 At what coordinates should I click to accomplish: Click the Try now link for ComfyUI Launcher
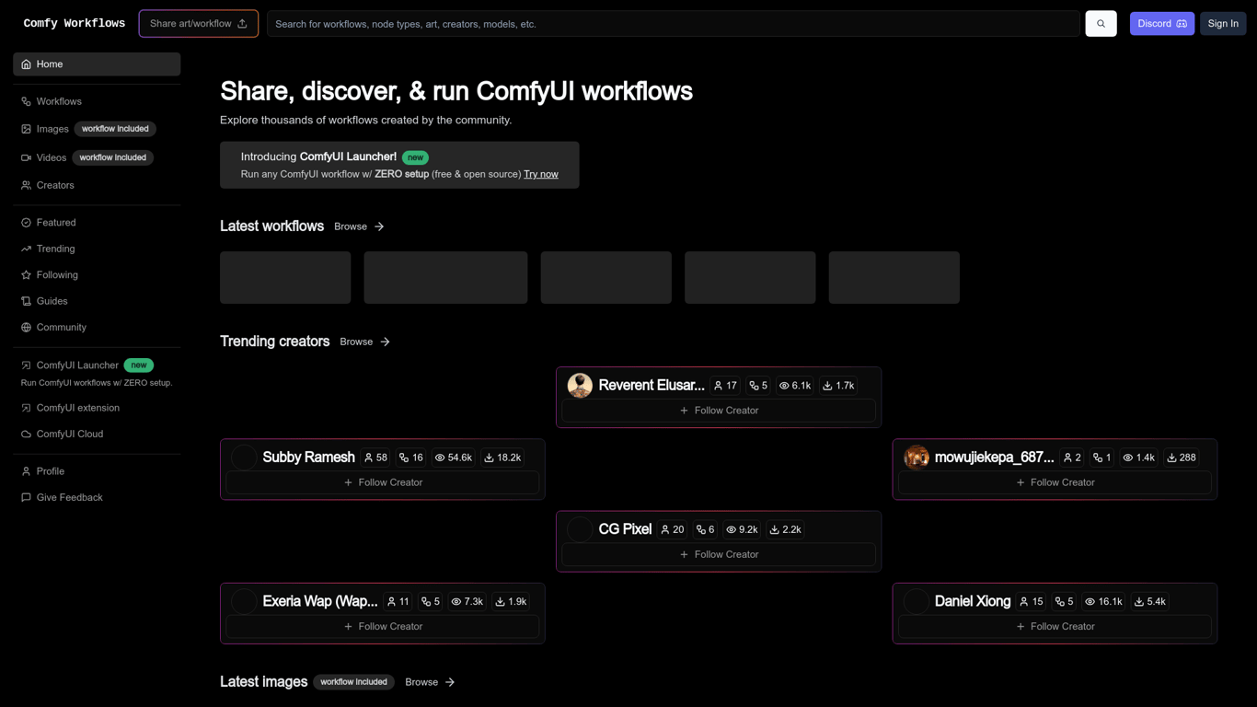pyautogui.click(x=541, y=173)
